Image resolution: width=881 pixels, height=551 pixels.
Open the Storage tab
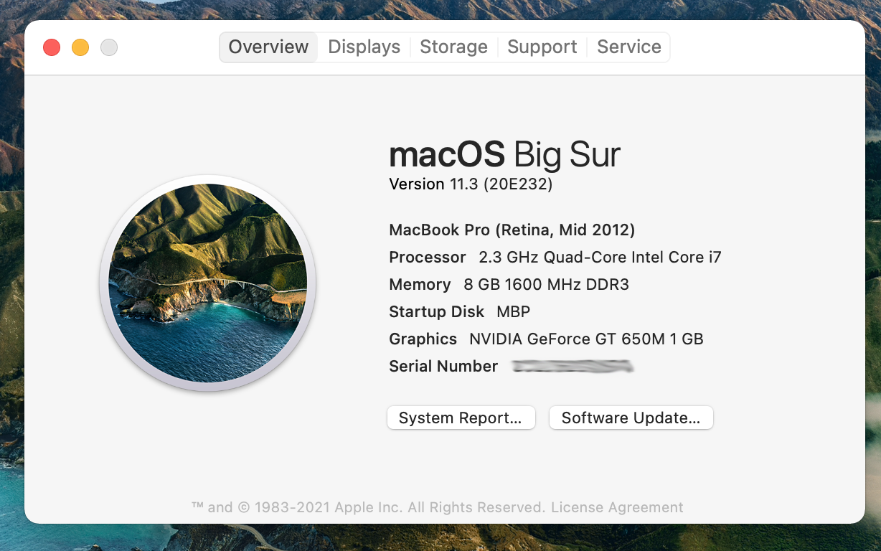click(x=453, y=47)
